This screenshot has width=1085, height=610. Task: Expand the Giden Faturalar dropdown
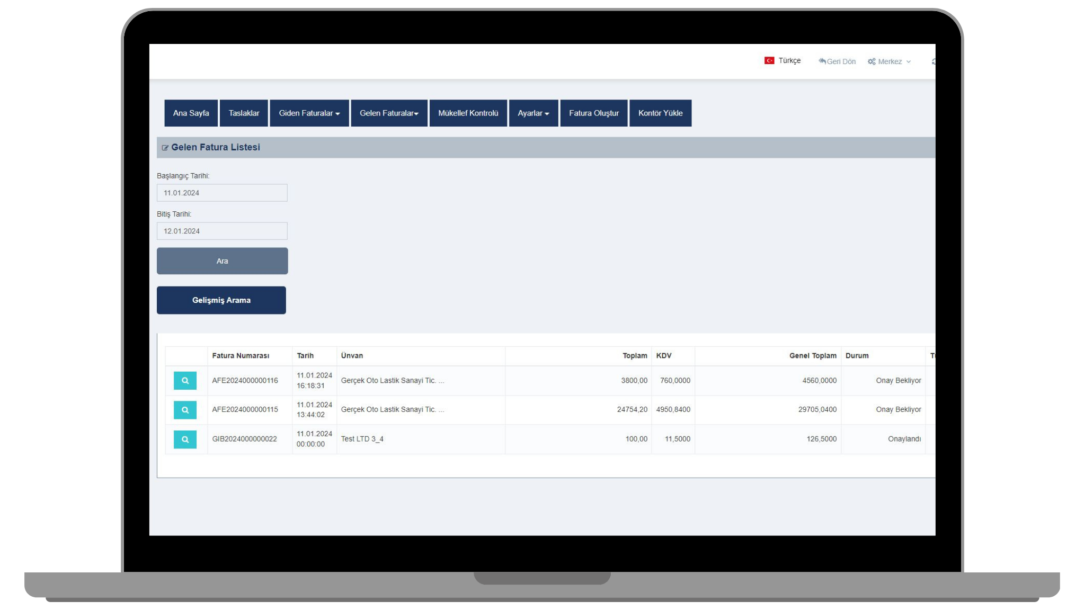[x=309, y=113]
